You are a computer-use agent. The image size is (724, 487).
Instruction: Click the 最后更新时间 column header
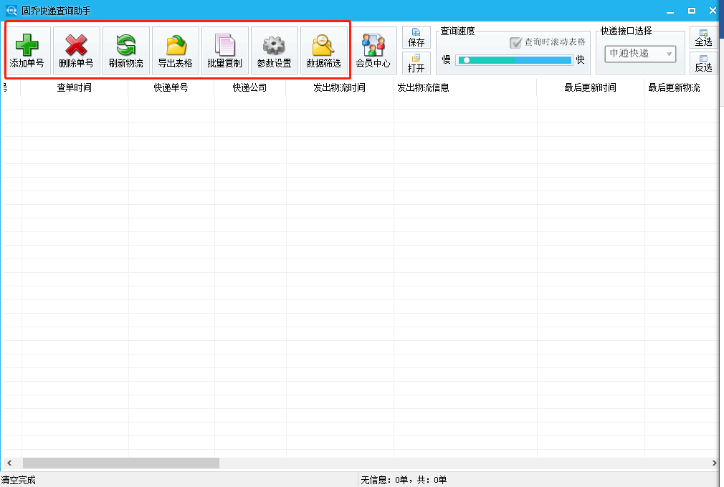pyautogui.click(x=590, y=87)
